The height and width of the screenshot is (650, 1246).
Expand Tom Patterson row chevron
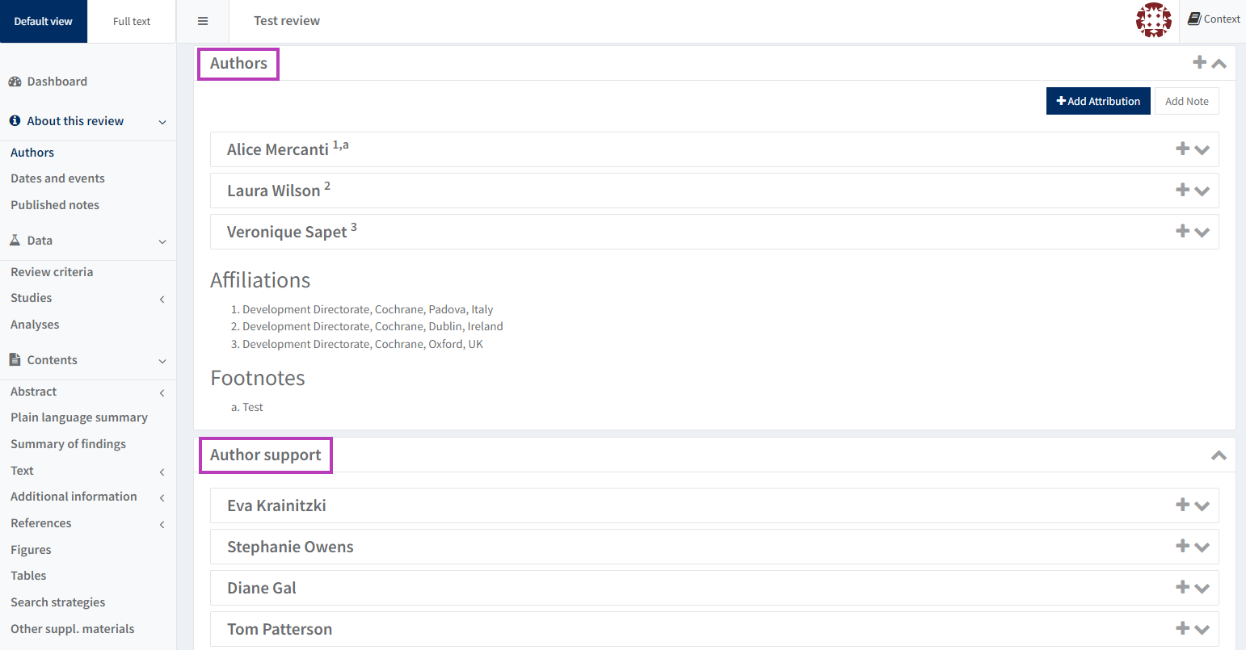click(1202, 630)
